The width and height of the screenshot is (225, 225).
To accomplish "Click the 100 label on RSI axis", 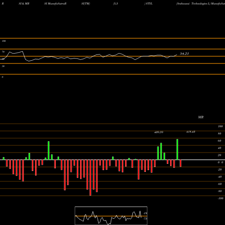I will point(4,41).
